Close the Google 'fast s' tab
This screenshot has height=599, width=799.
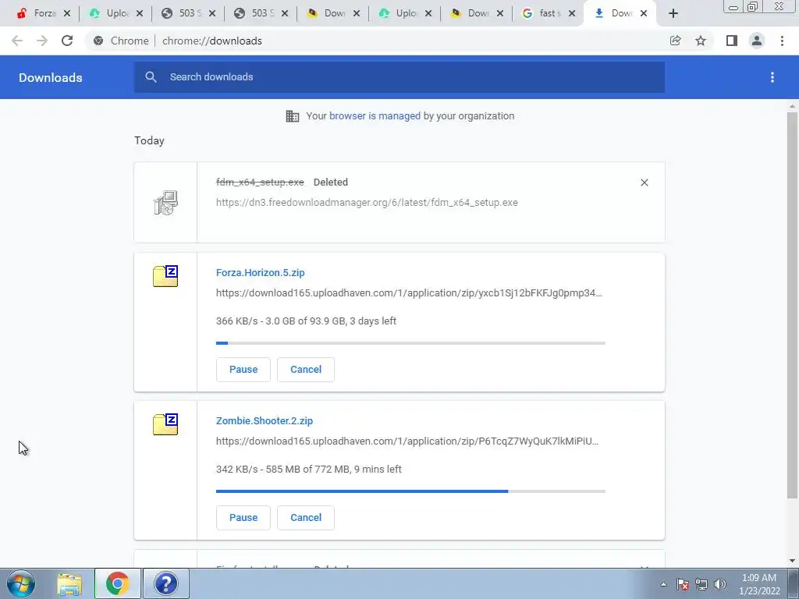coord(572,14)
